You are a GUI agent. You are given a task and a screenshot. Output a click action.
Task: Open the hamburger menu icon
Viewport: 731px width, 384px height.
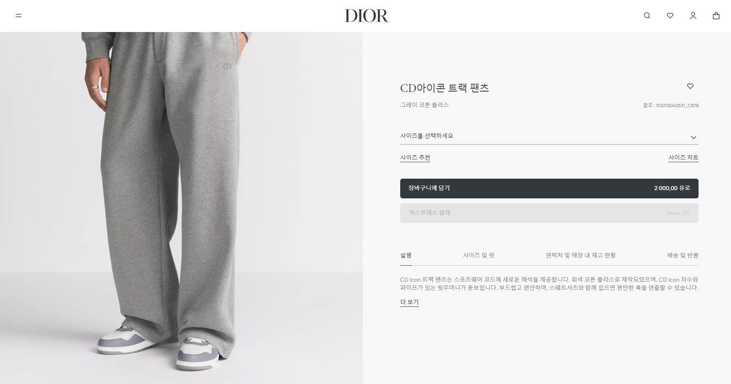18,16
